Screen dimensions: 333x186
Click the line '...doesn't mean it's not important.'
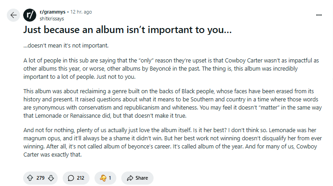66,46
